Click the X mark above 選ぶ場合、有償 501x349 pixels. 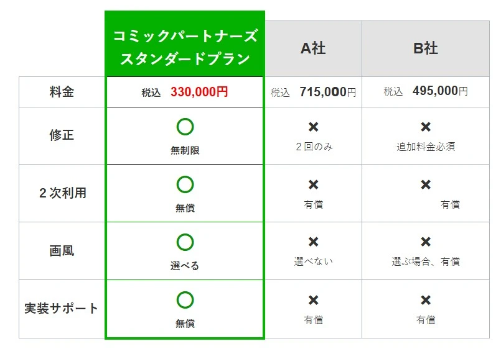pyautogui.click(x=426, y=242)
